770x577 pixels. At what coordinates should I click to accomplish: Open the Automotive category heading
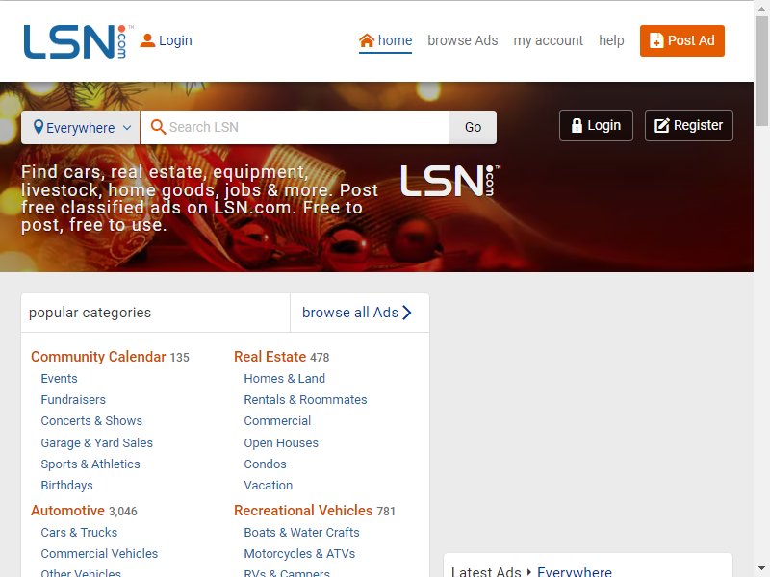point(67,511)
